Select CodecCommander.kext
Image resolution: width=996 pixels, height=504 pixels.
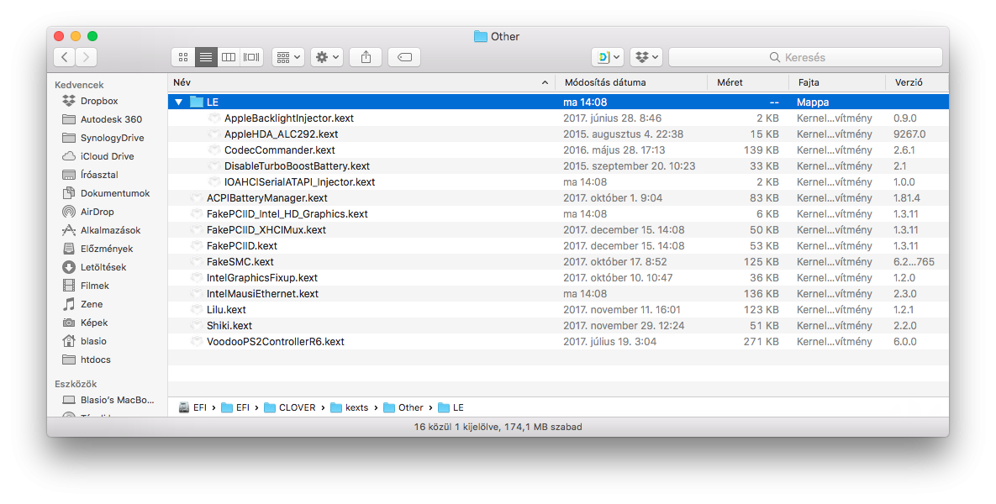558,150
